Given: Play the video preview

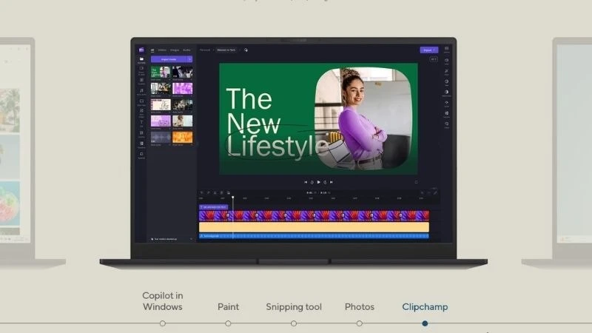Looking at the screenshot, I should click(318, 182).
